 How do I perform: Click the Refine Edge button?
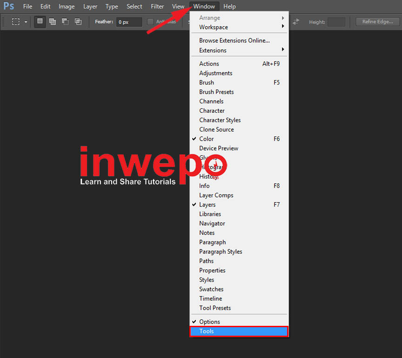pos(377,22)
